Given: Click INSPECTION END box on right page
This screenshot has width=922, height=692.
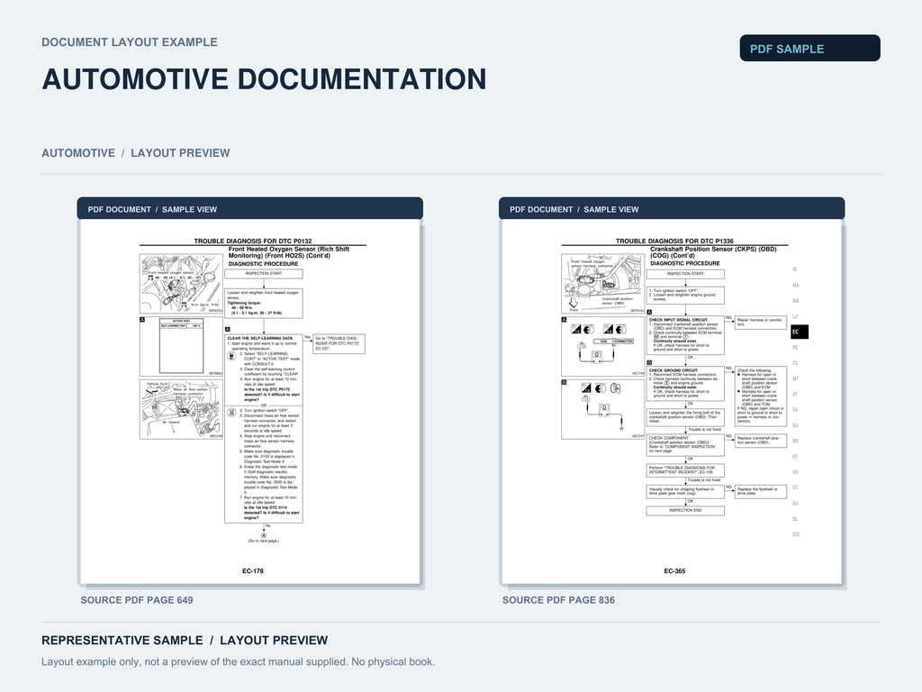Looking at the screenshot, I should tap(685, 511).
